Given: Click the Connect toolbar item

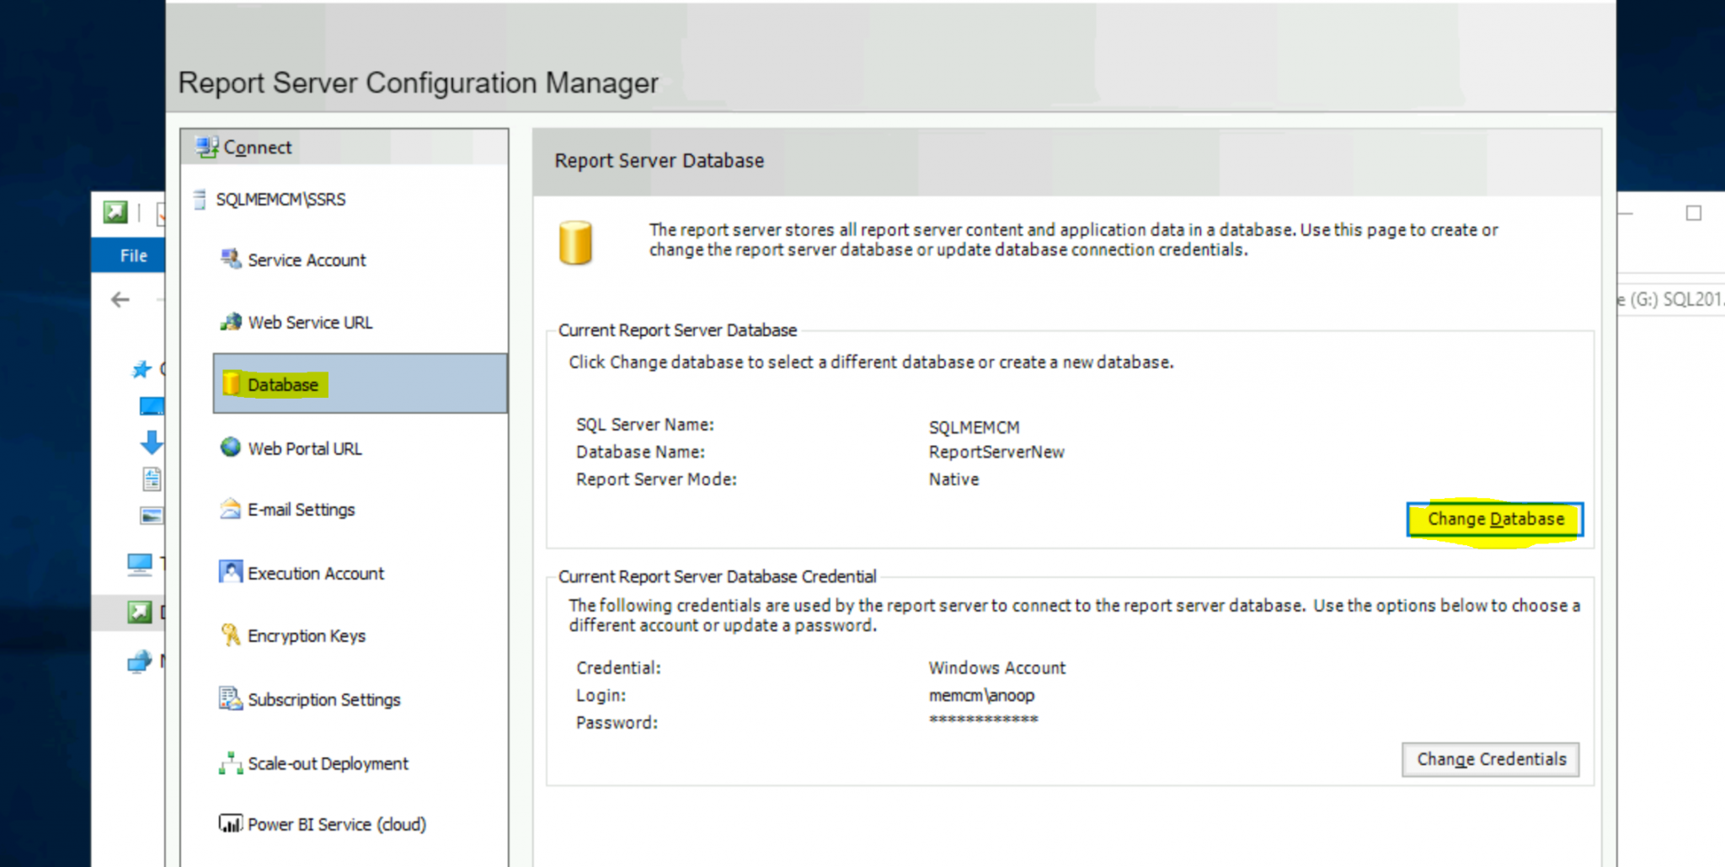Looking at the screenshot, I should coord(257,147).
